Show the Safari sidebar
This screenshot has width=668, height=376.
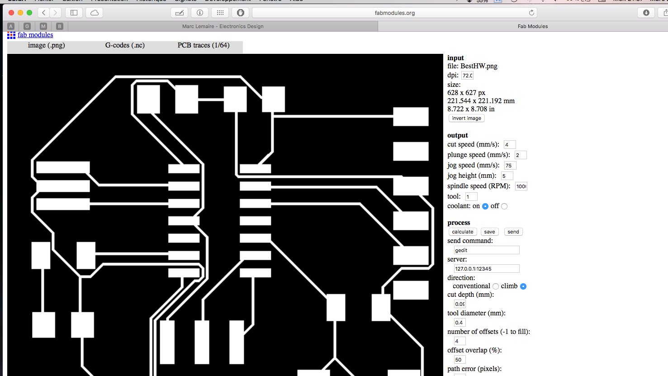point(74,13)
